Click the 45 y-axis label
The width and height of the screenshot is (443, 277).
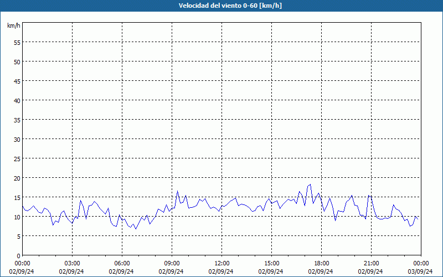(17, 81)
